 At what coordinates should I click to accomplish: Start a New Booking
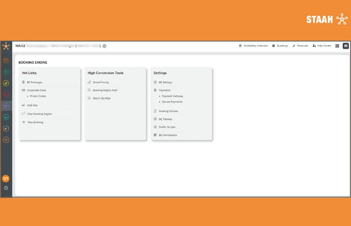(35, 122)
